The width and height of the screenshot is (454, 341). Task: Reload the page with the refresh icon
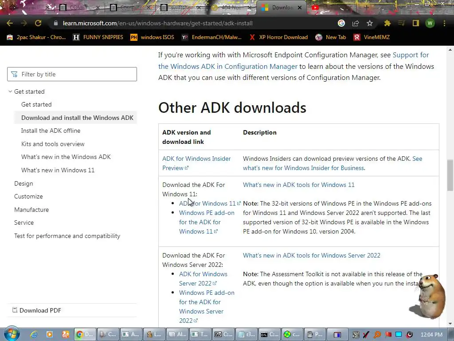[38, 23]
